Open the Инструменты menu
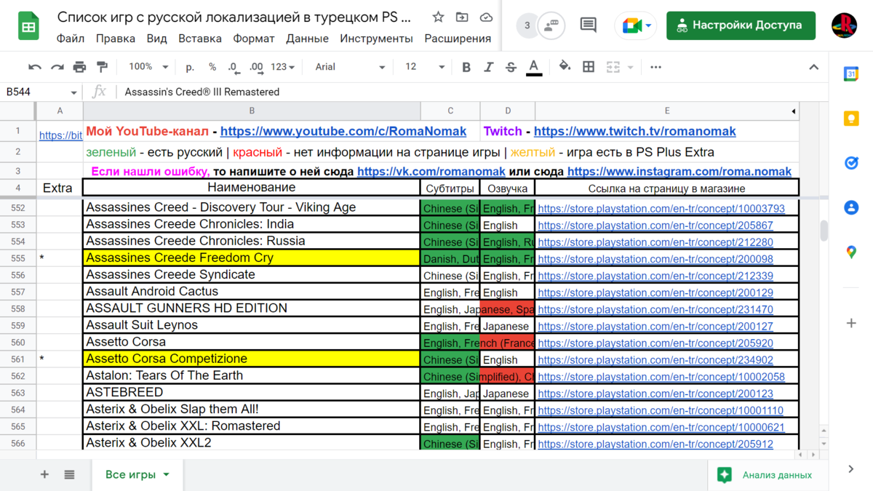This screenshot has height=491, width=873. coord(376,39)
